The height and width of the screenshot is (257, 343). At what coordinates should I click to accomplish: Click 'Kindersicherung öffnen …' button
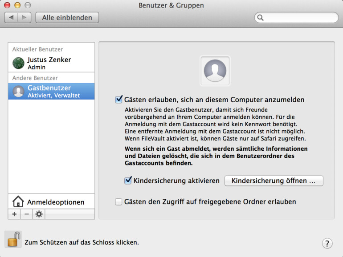click(x=274, y=181)
